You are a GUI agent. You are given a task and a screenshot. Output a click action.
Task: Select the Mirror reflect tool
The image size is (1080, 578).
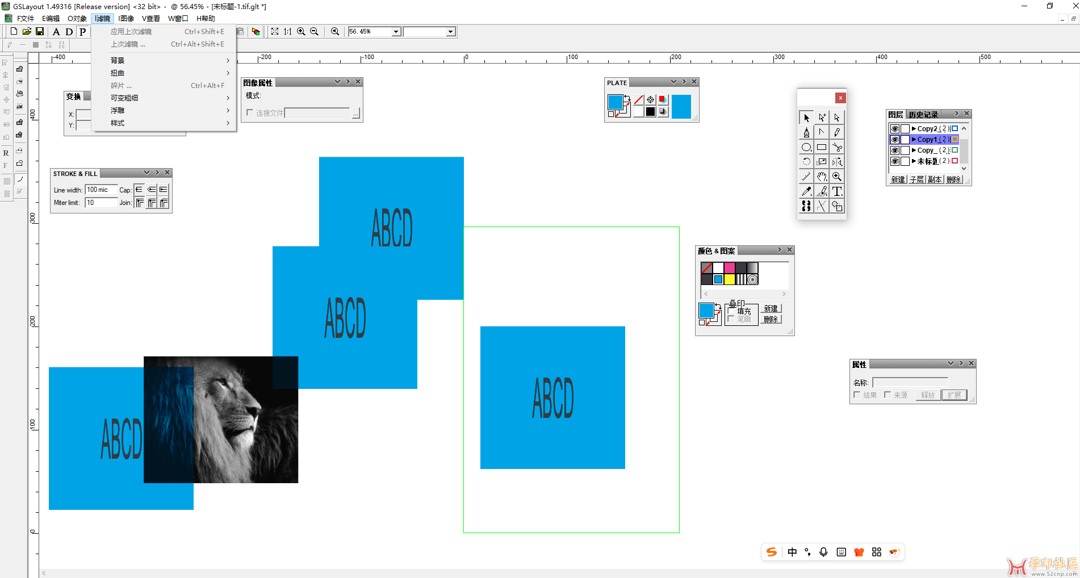[837, 162]
